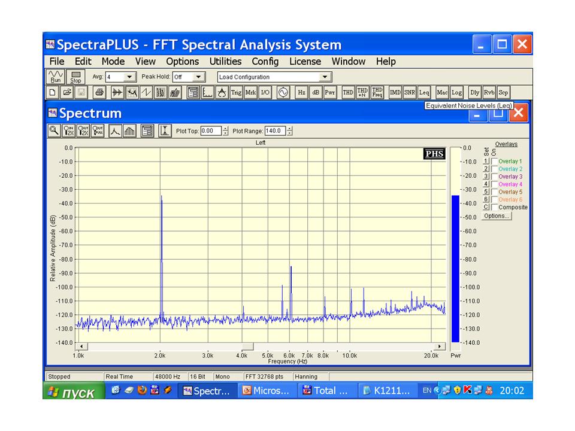Click the frequency scrollbar left arrow
The image size is (575, 431).
point(81,347)
